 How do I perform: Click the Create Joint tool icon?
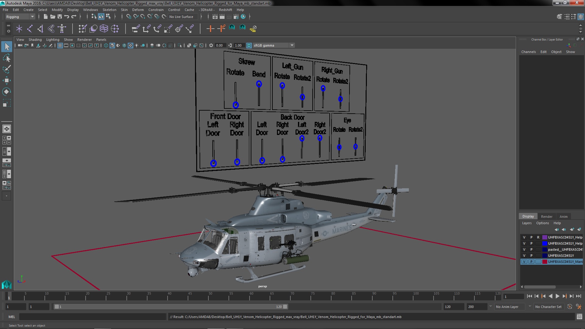pyautogui.click(x=30, y=29)
